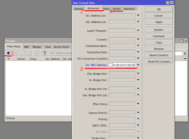This screenshot has width=189, height=139.
Task: Click the Cancel button
Action: pos(159,16)
